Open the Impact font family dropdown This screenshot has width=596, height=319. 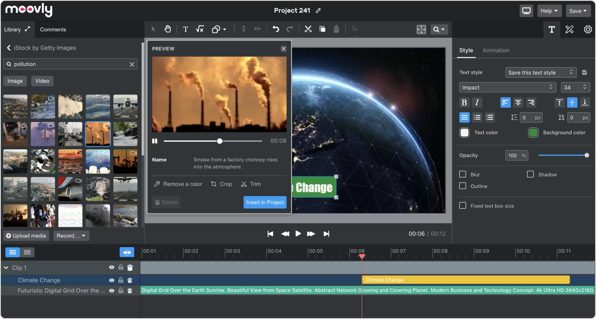pos(507,87)
